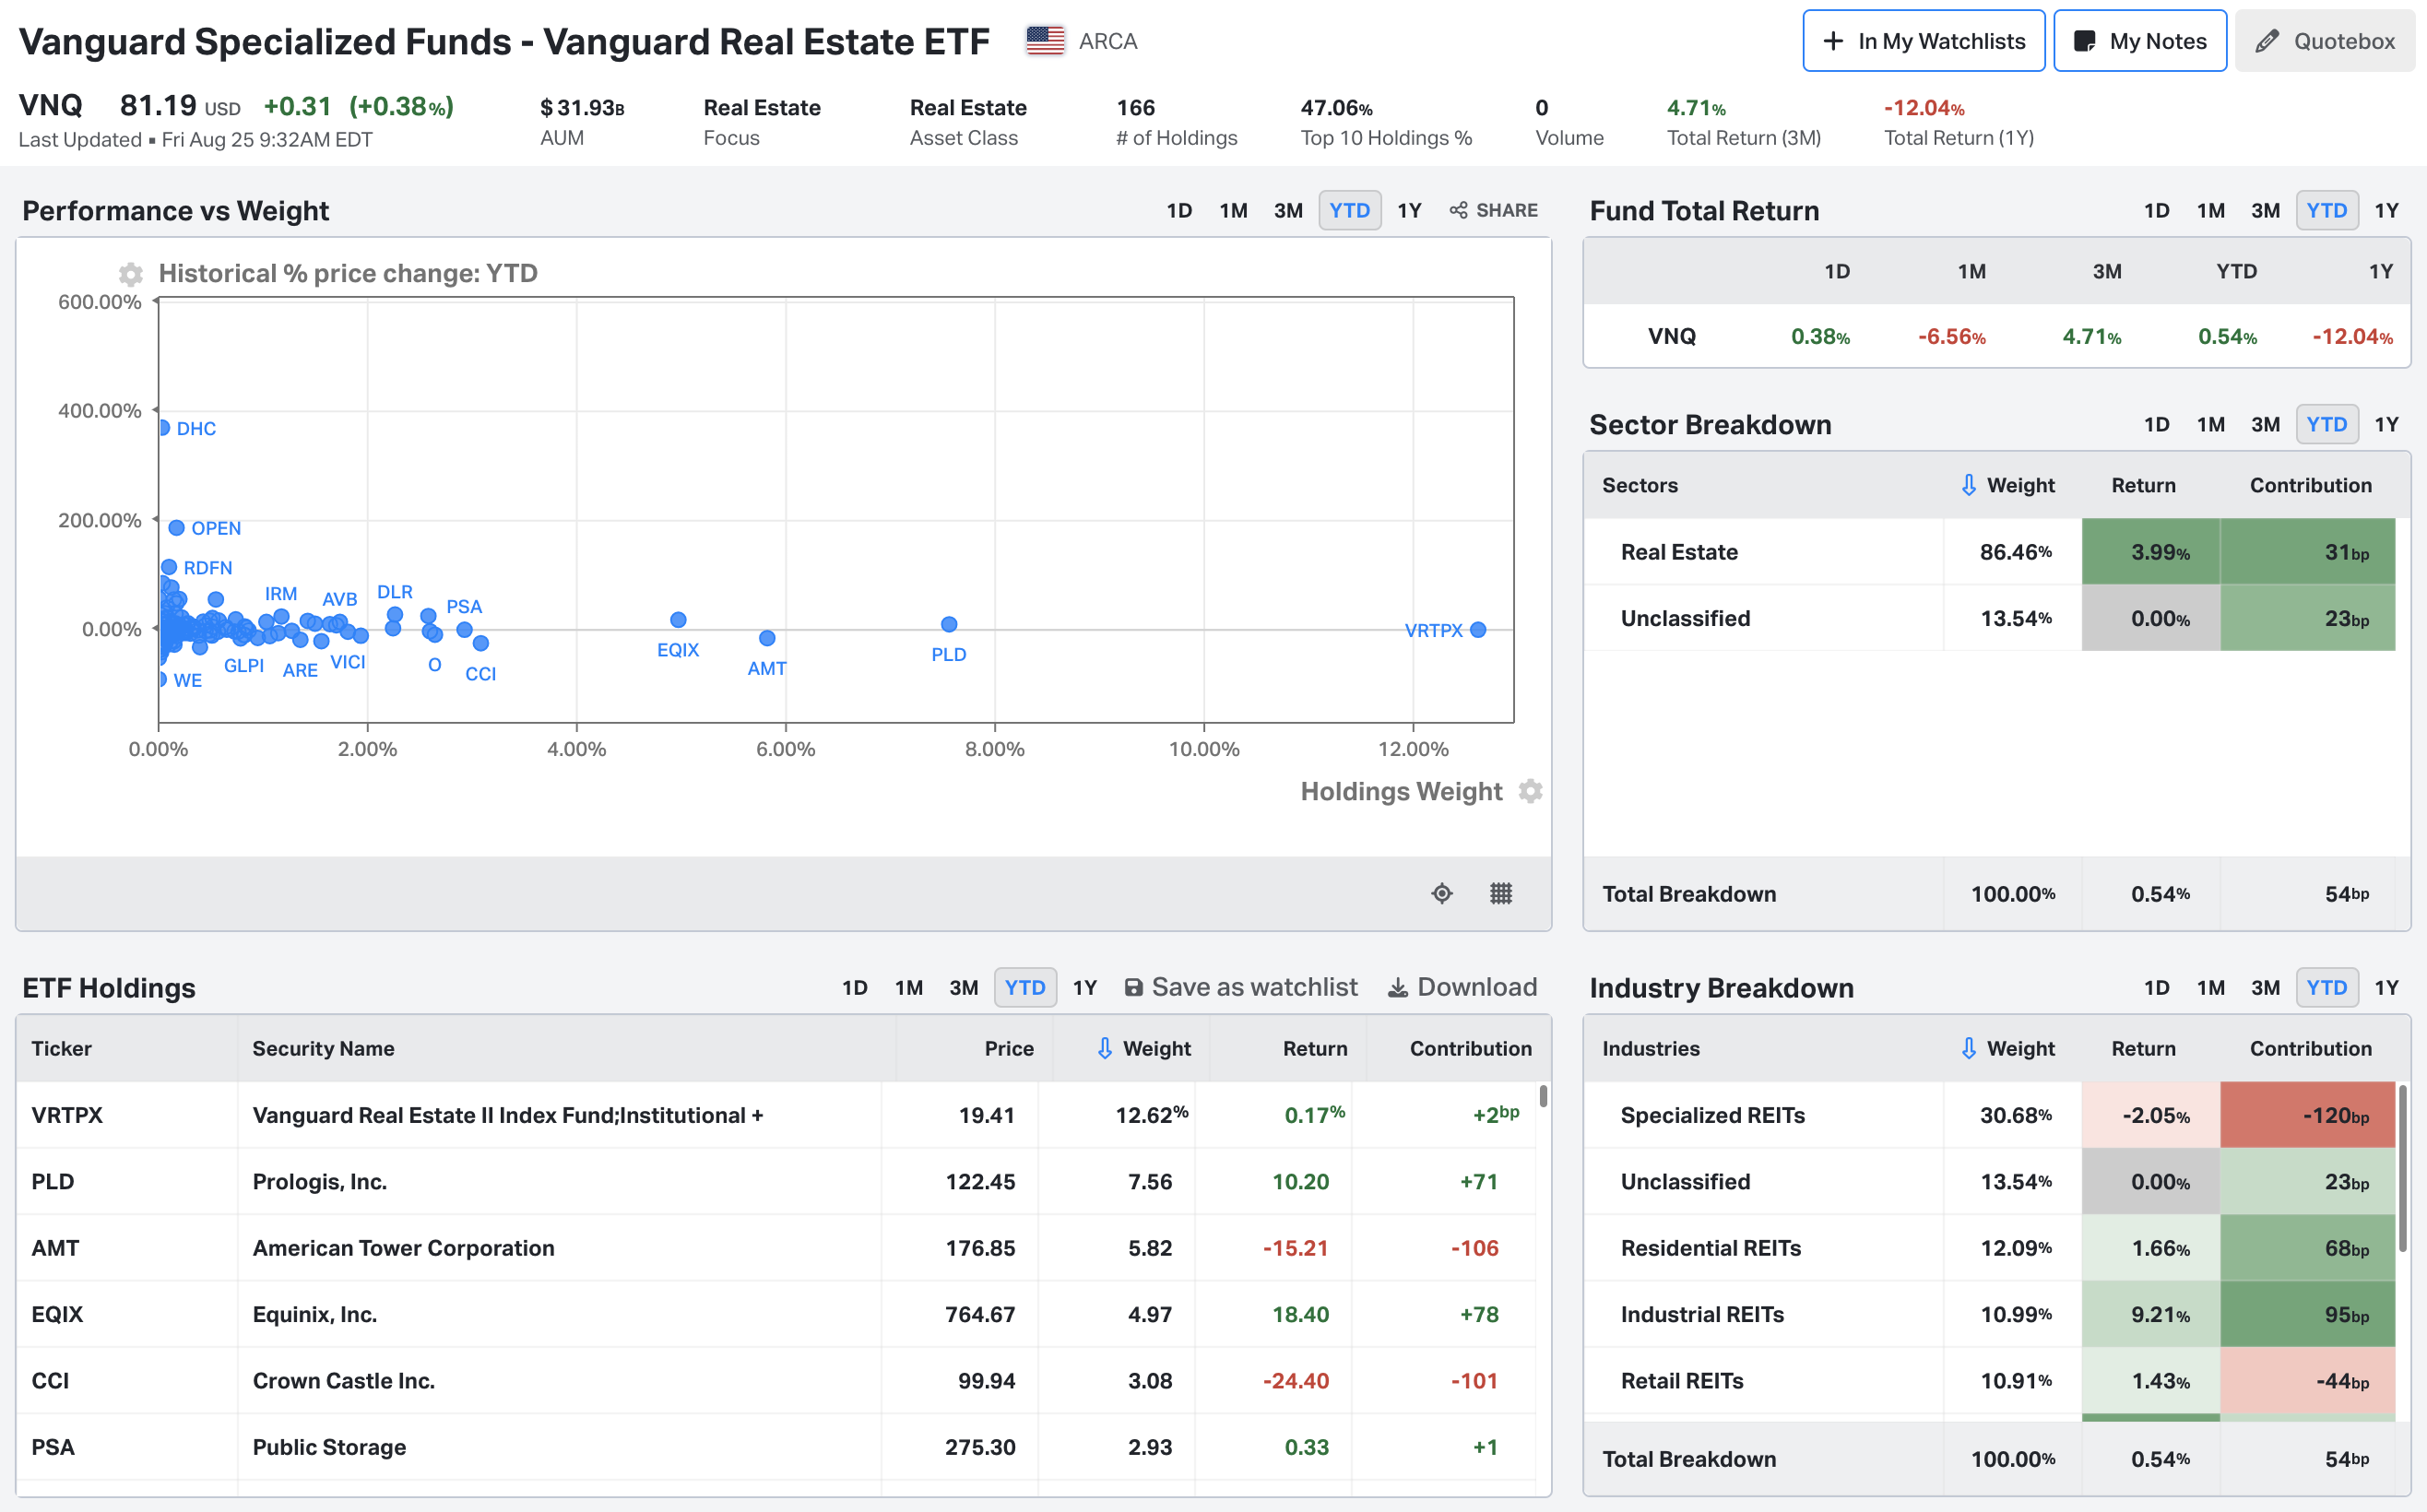
Task: Click the crosshair recenter icon below chart
Action: tap(1442, 893)
